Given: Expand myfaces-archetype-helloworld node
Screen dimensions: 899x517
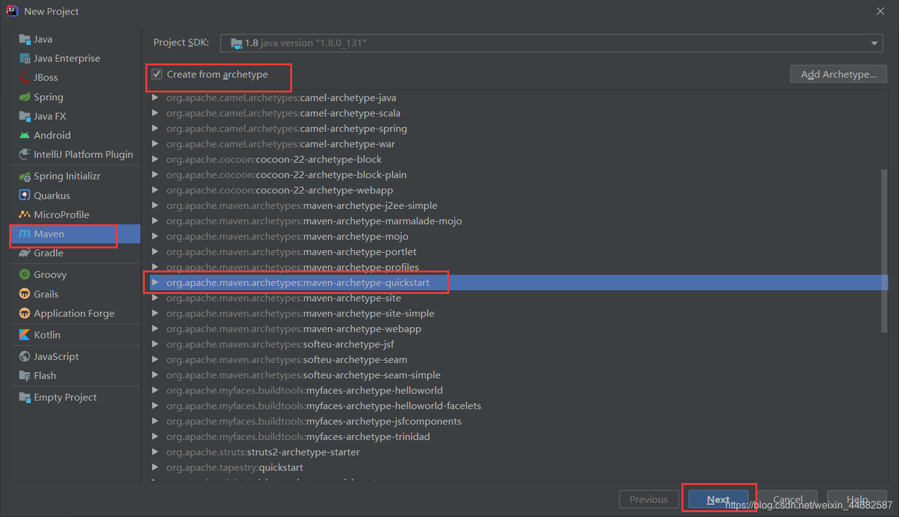Looking at the screenshot, I should pyautogui.click(x=155, y=390).
